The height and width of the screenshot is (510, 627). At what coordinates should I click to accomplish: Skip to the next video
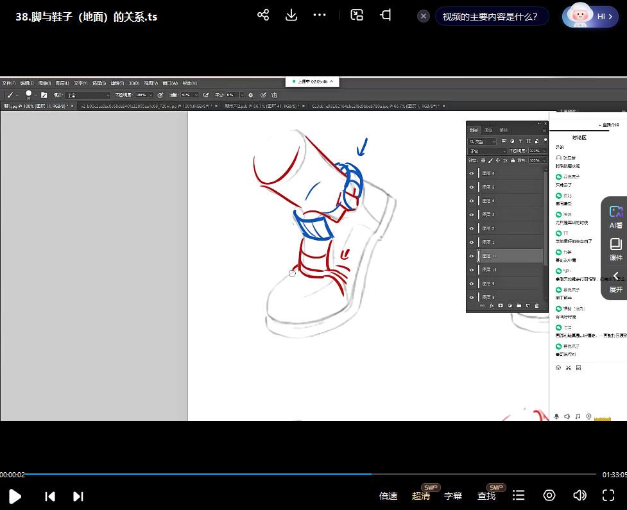coord(78,496)
